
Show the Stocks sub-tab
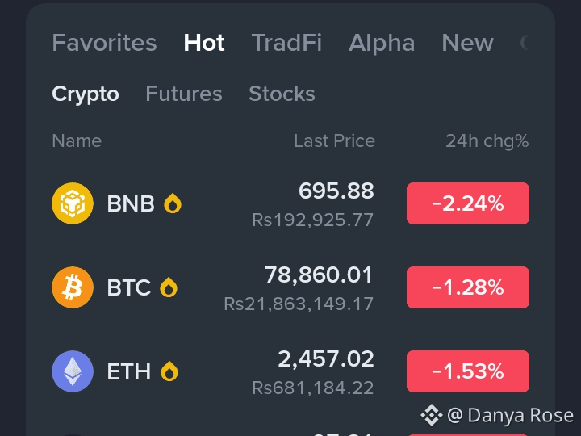coord(282,94)
